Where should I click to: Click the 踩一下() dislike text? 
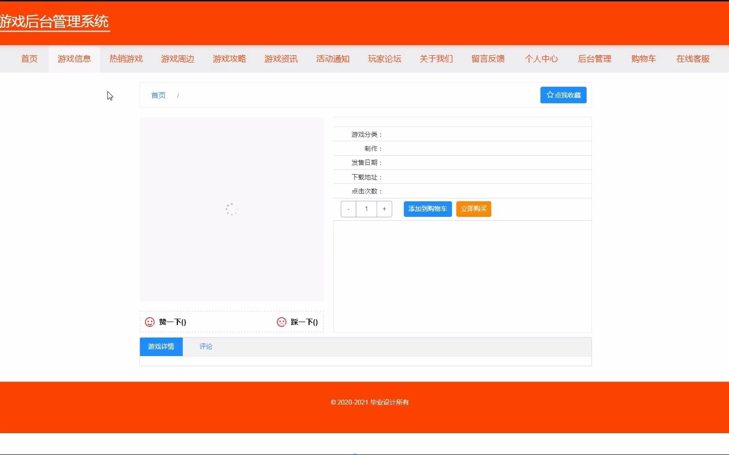[304, 322]
